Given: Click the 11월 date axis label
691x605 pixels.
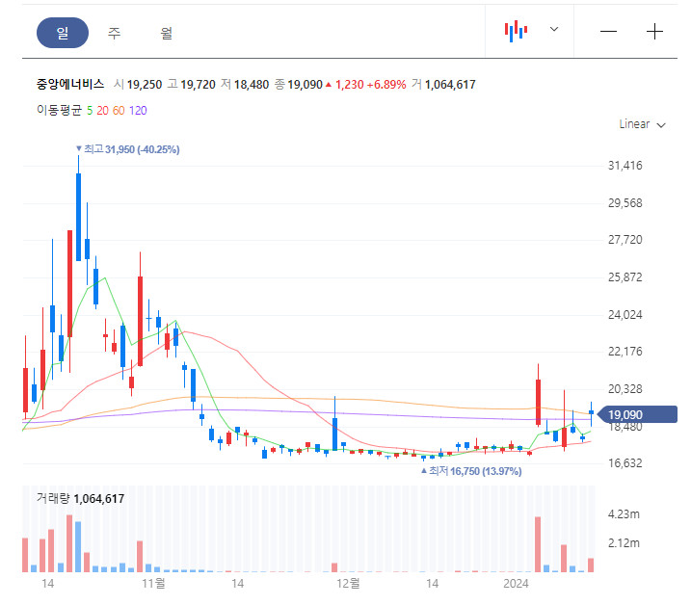Looking at the screenshot, I should (x=153, y=584).
